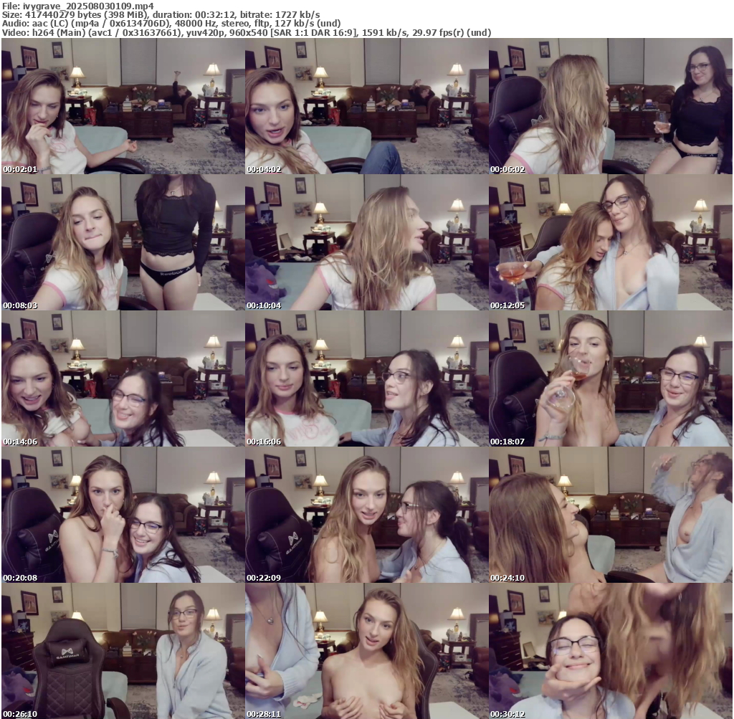The image size is (734, 719).
Task: View the frame labeled 00:30:12
Action: click(x=611, y=651)
